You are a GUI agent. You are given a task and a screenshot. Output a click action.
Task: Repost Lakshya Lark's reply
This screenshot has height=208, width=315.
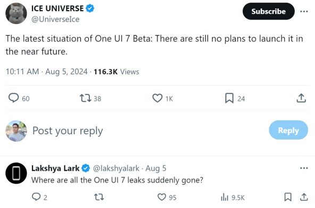pyautogui.click(x=99, y=197)
